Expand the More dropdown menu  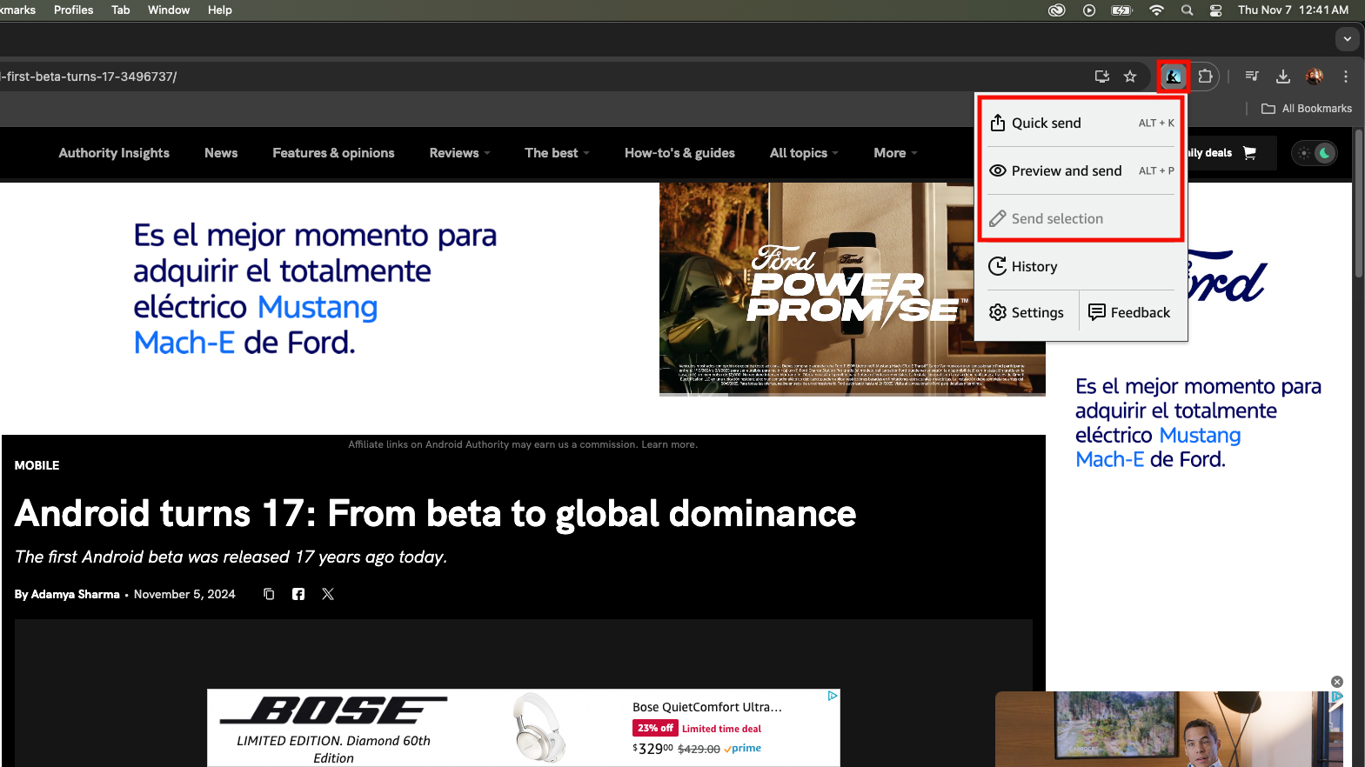pyautogui.click(x=895, y=153)
